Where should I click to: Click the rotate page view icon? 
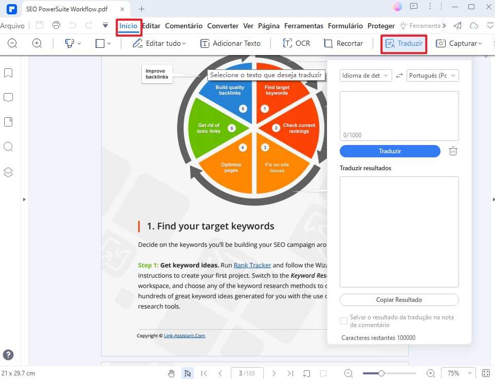[306, 373]
